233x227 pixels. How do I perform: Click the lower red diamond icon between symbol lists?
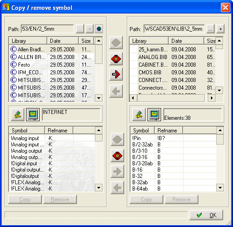117,155
